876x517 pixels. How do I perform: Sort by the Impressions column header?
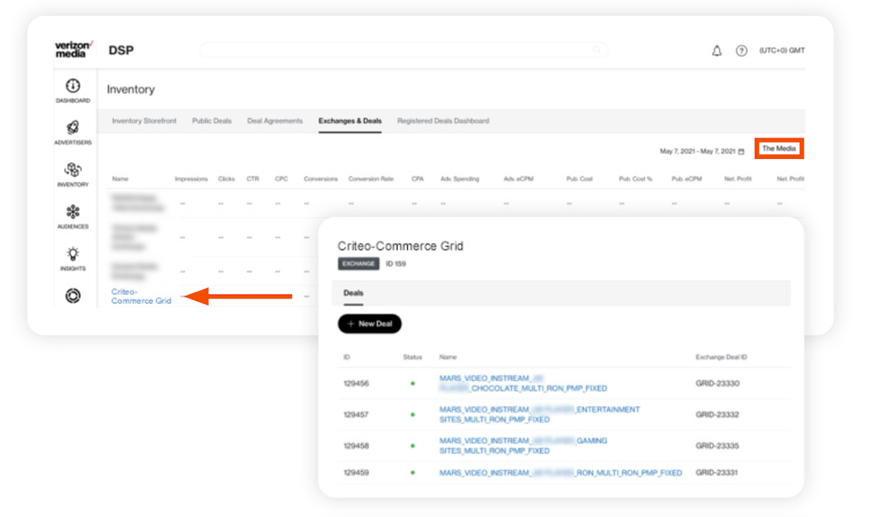click(x=191, y=179)
